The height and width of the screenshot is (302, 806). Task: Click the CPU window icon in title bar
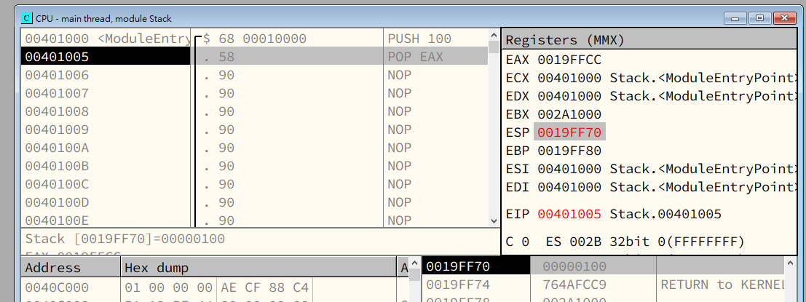pyautogui.click(x=27, y=18)
